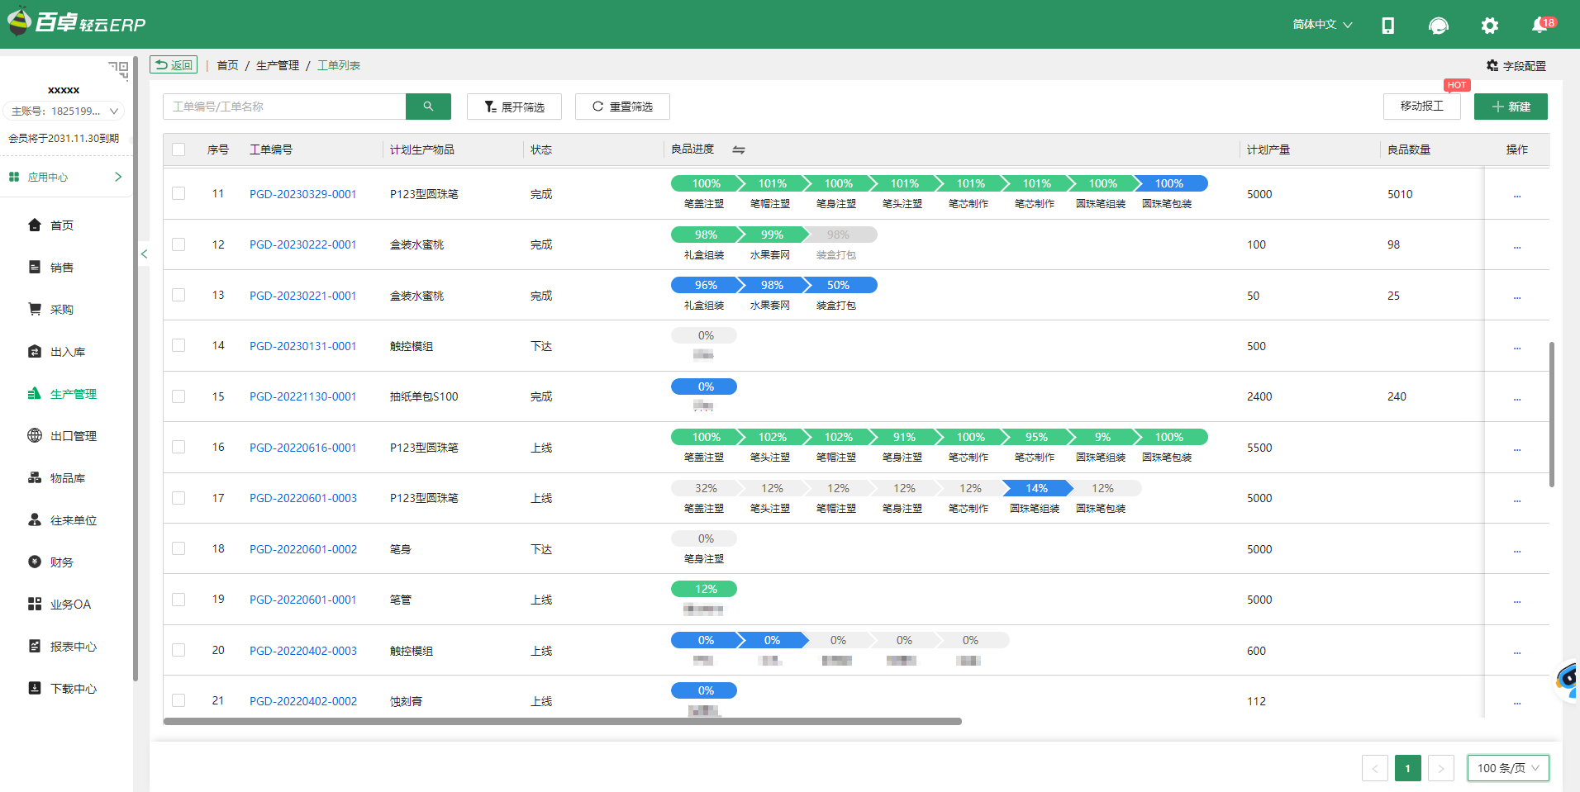Viewport: 1580px width, 792px height.
Task: Select checkbox for PGD-20230221-0001
Action: (x=178, y=295)
